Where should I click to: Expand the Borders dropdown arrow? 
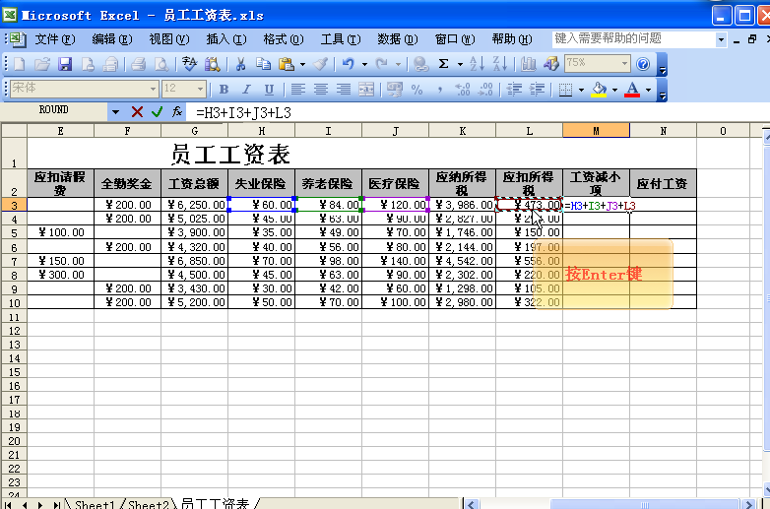click(581, 90)
